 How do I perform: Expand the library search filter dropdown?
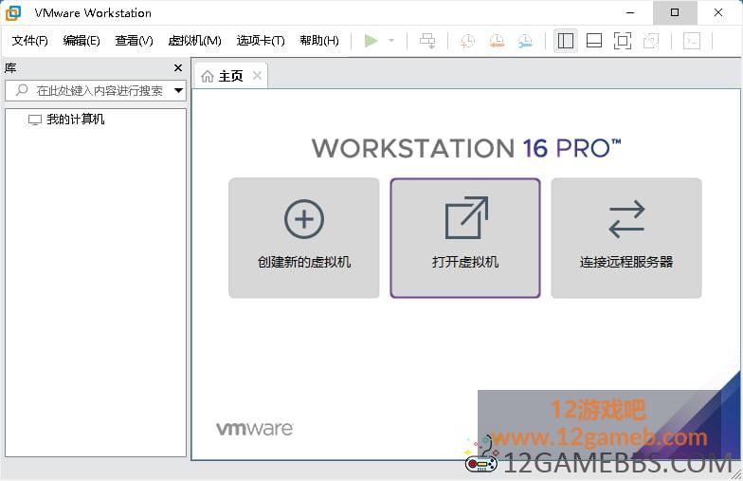pos(178,90)
